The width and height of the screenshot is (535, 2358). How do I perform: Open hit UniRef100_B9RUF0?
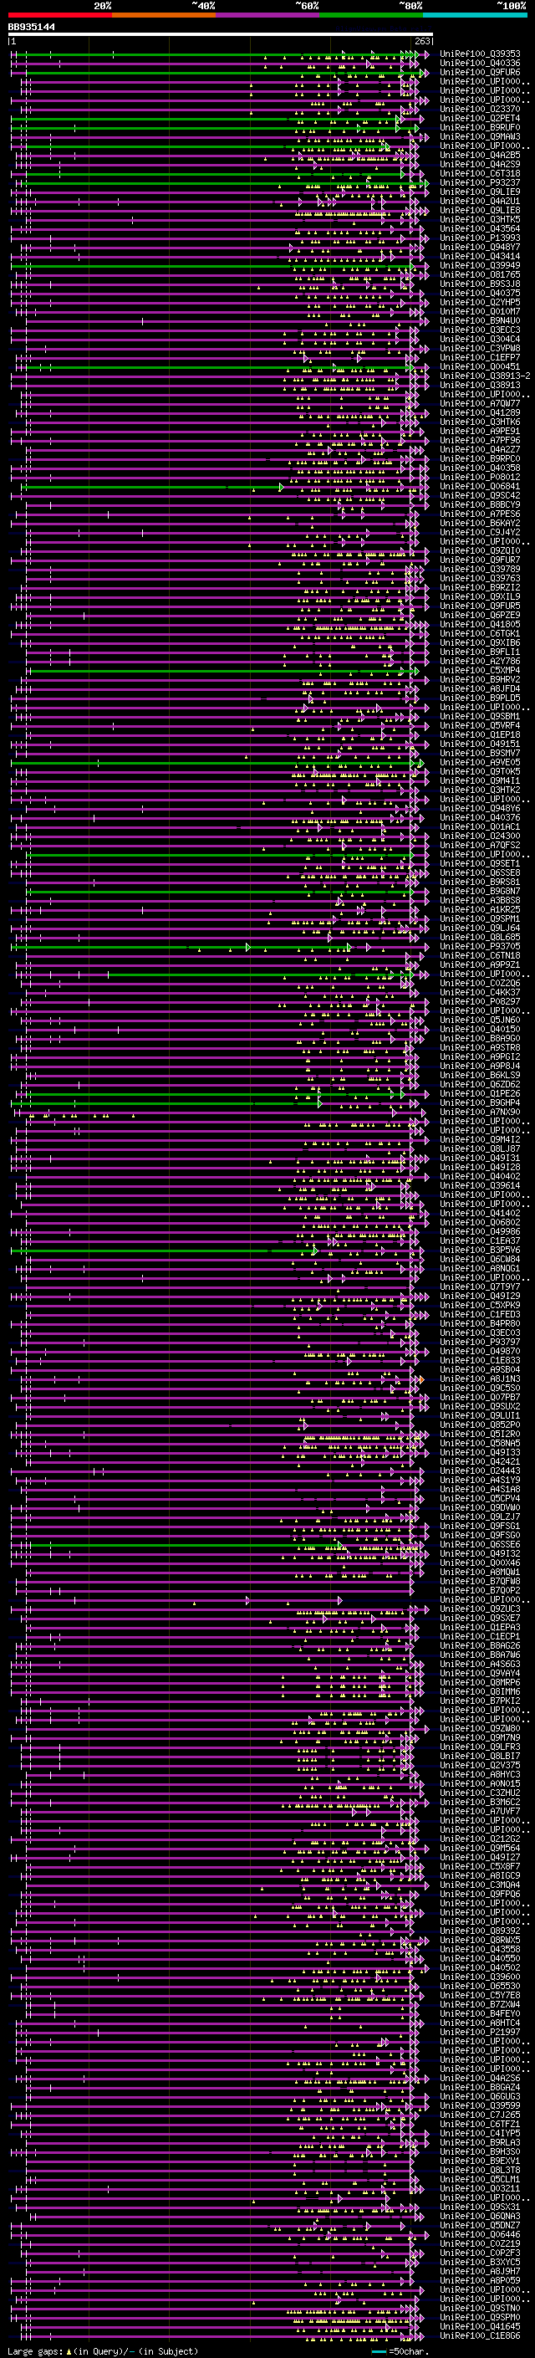(480, 127)
